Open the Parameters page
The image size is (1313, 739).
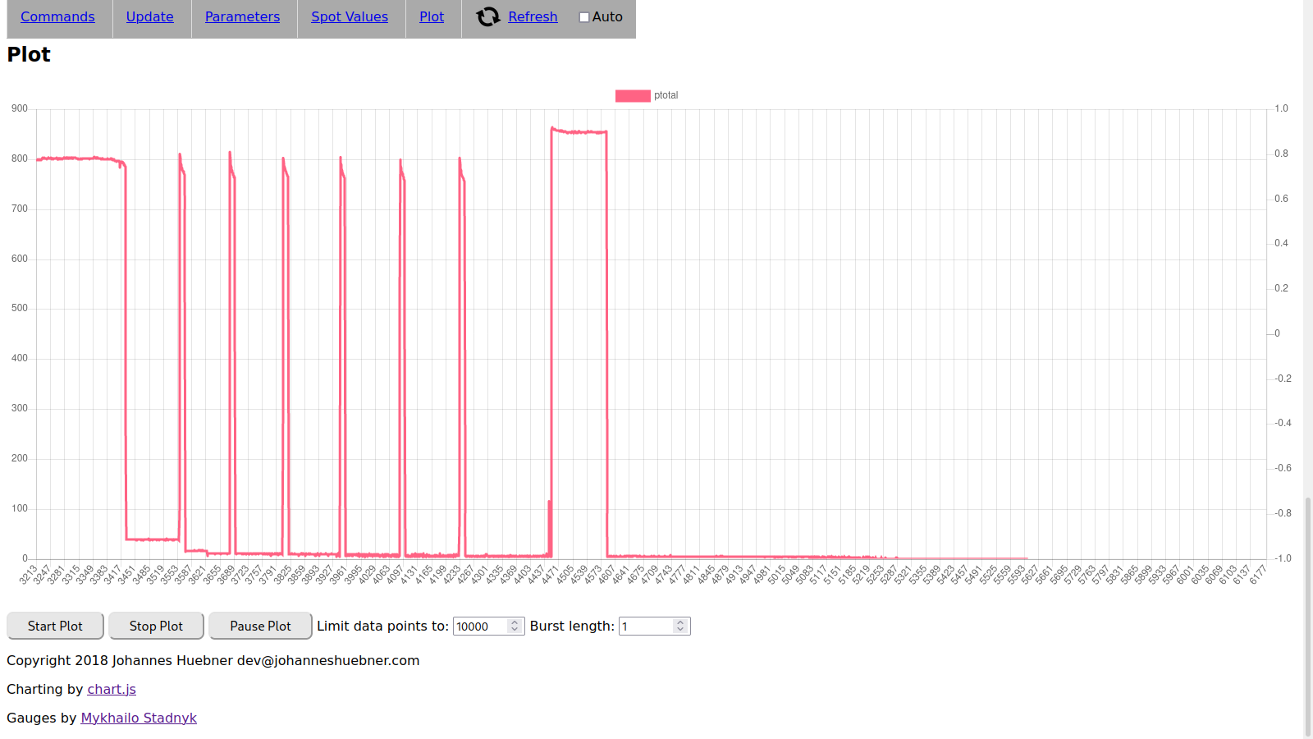(x=242, y=16)
